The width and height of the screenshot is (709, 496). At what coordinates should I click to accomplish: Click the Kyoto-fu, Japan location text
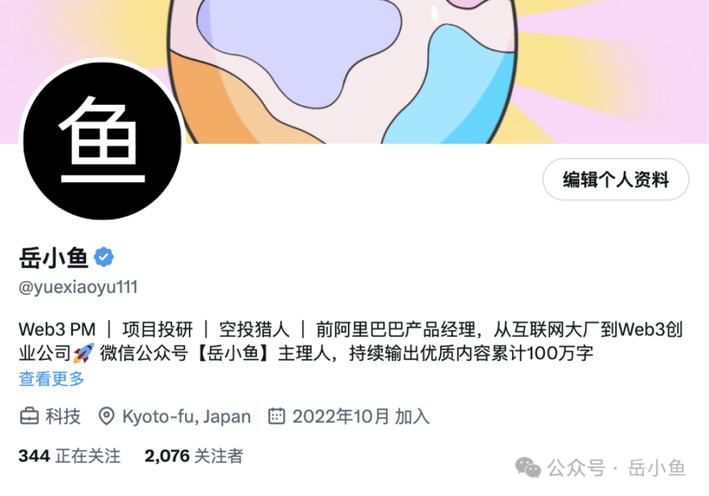186,416
